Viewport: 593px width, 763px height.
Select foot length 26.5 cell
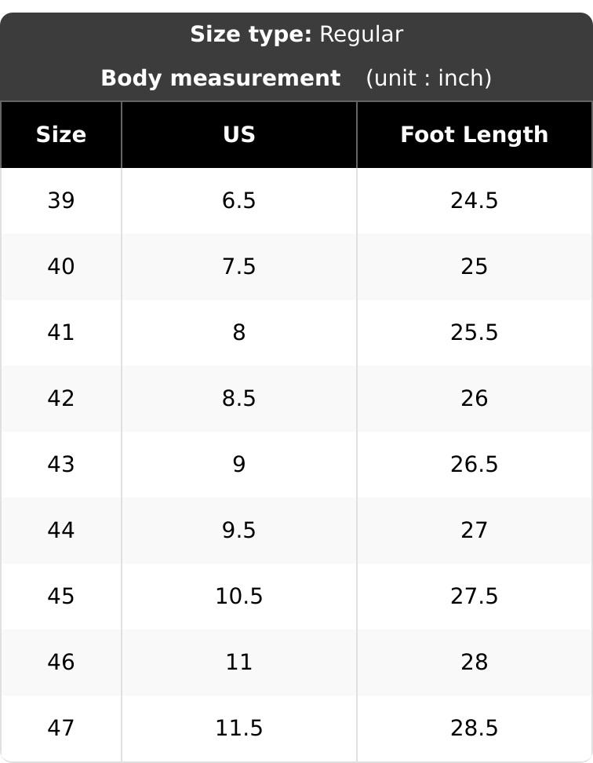pos(475,464)
